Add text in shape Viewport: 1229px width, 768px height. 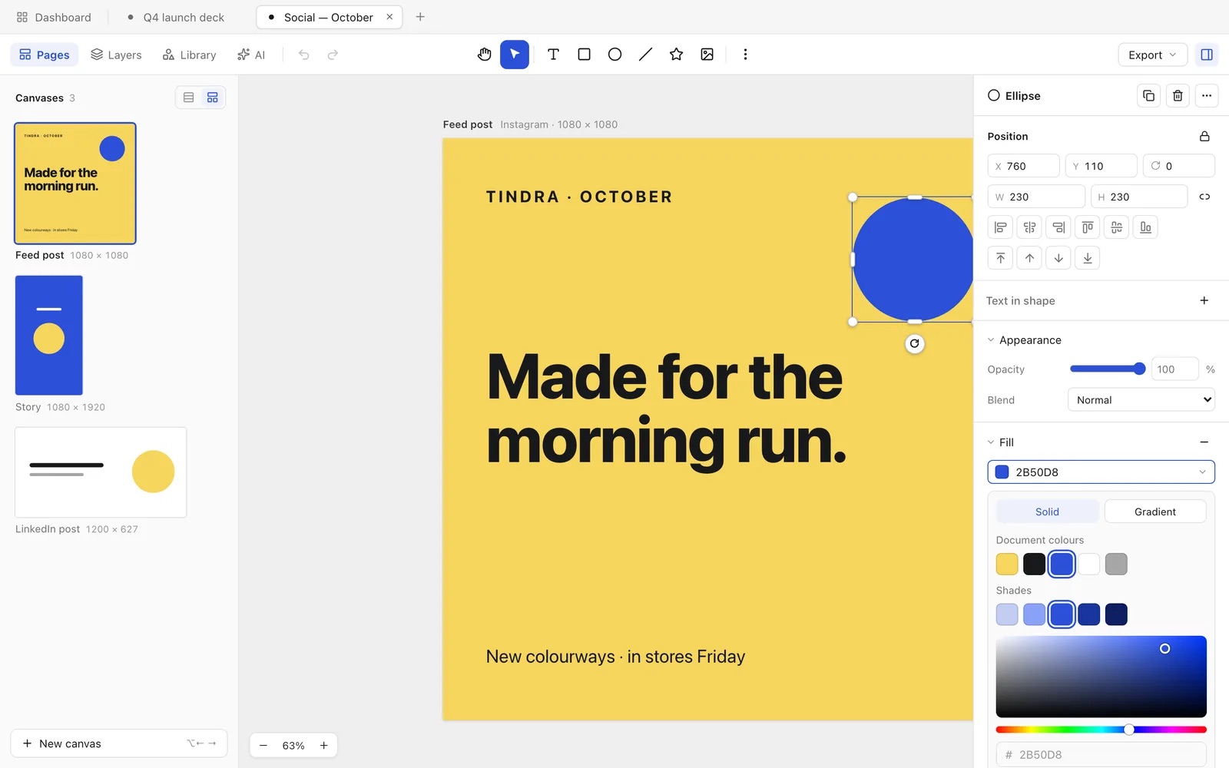click(1204, 300)
